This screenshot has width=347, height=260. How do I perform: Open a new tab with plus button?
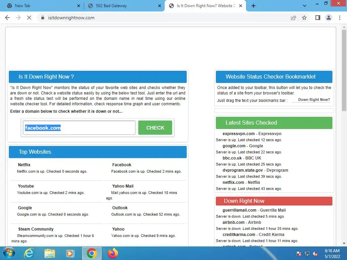[x=253, y=6]
